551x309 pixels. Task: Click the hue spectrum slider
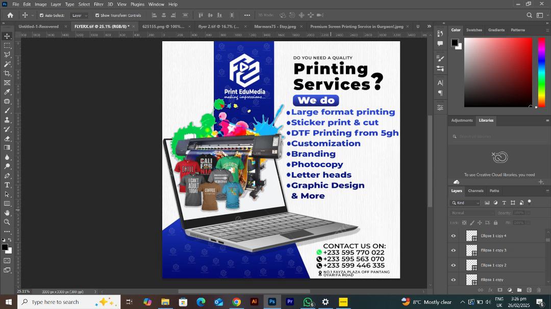(542, 72)
